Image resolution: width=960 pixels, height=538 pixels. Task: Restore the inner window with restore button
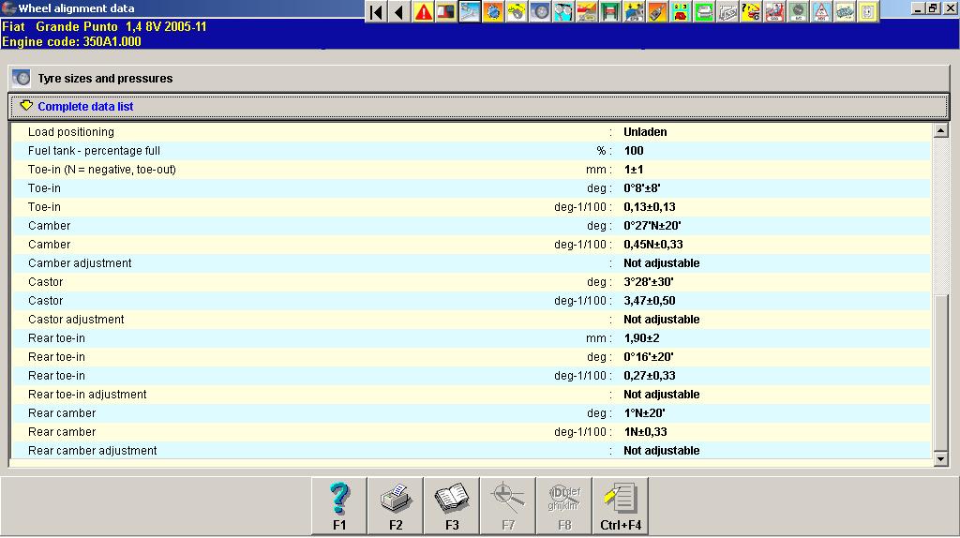[933, 8]
